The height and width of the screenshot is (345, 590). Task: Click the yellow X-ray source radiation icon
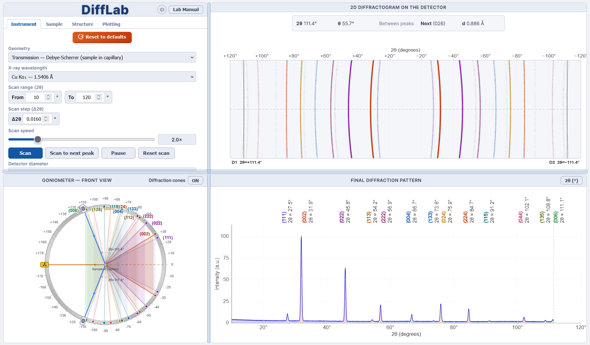tap(44, 265)
